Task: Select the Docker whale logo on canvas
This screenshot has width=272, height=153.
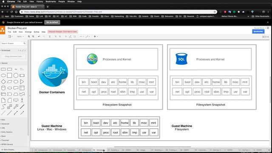Action: pos(53,72)
